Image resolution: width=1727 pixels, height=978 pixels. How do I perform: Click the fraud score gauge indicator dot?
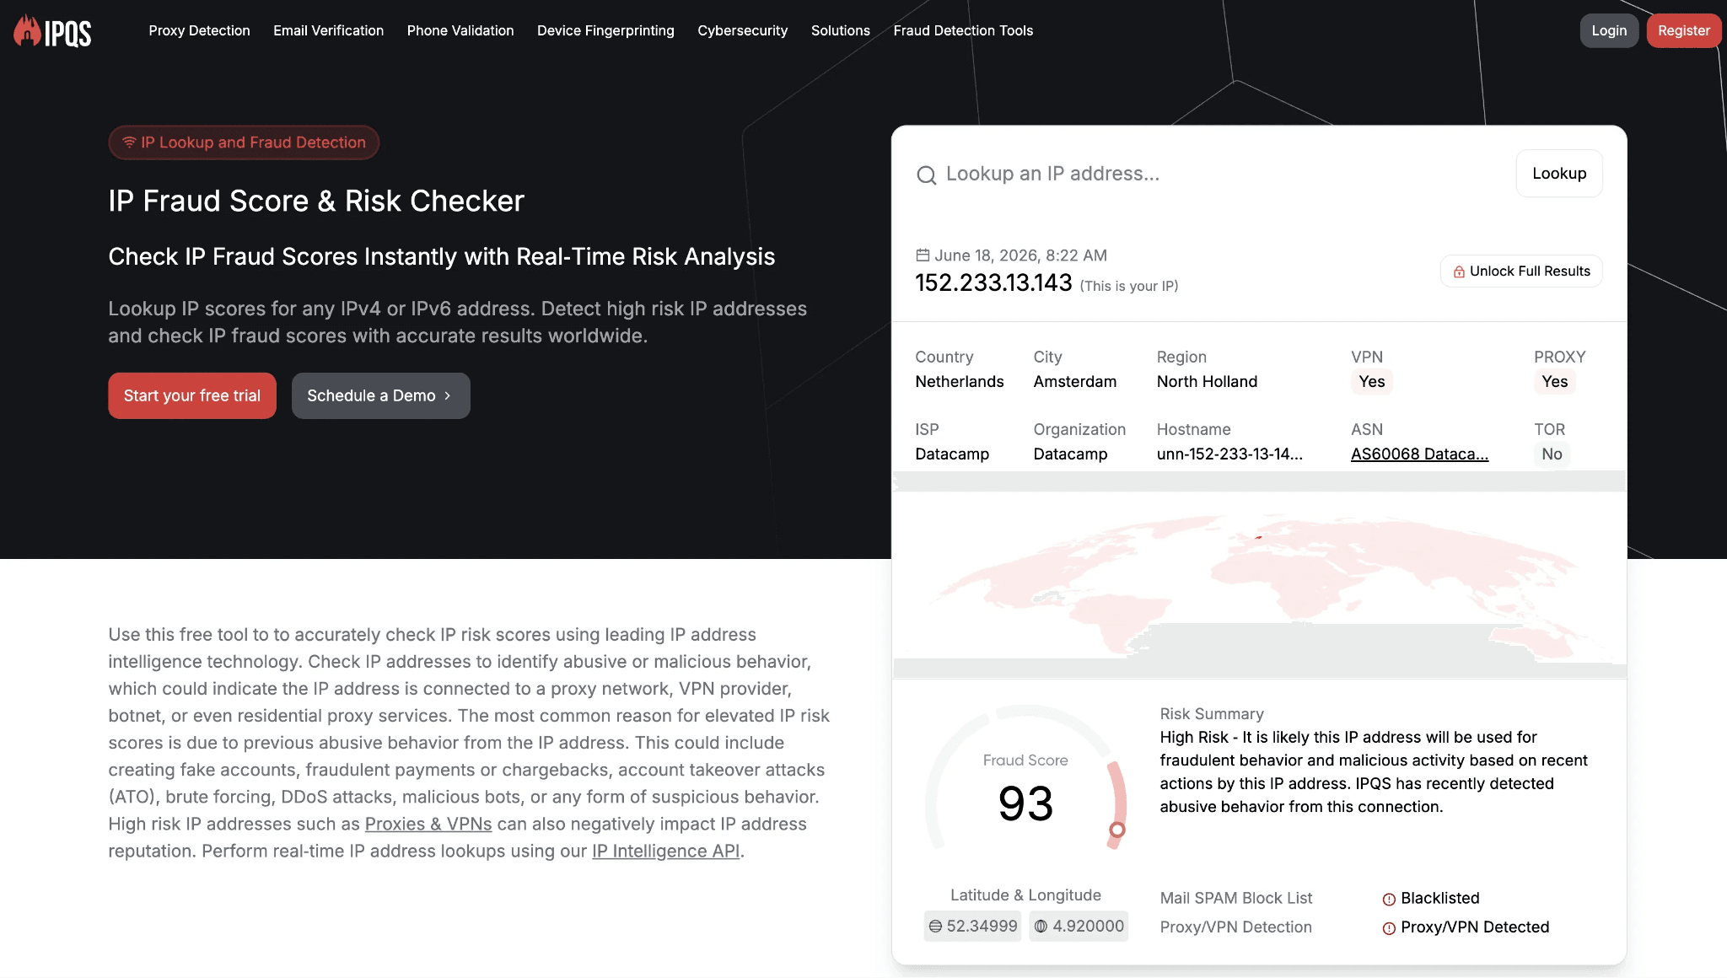pyautogui.click(x=1116, y=830)
